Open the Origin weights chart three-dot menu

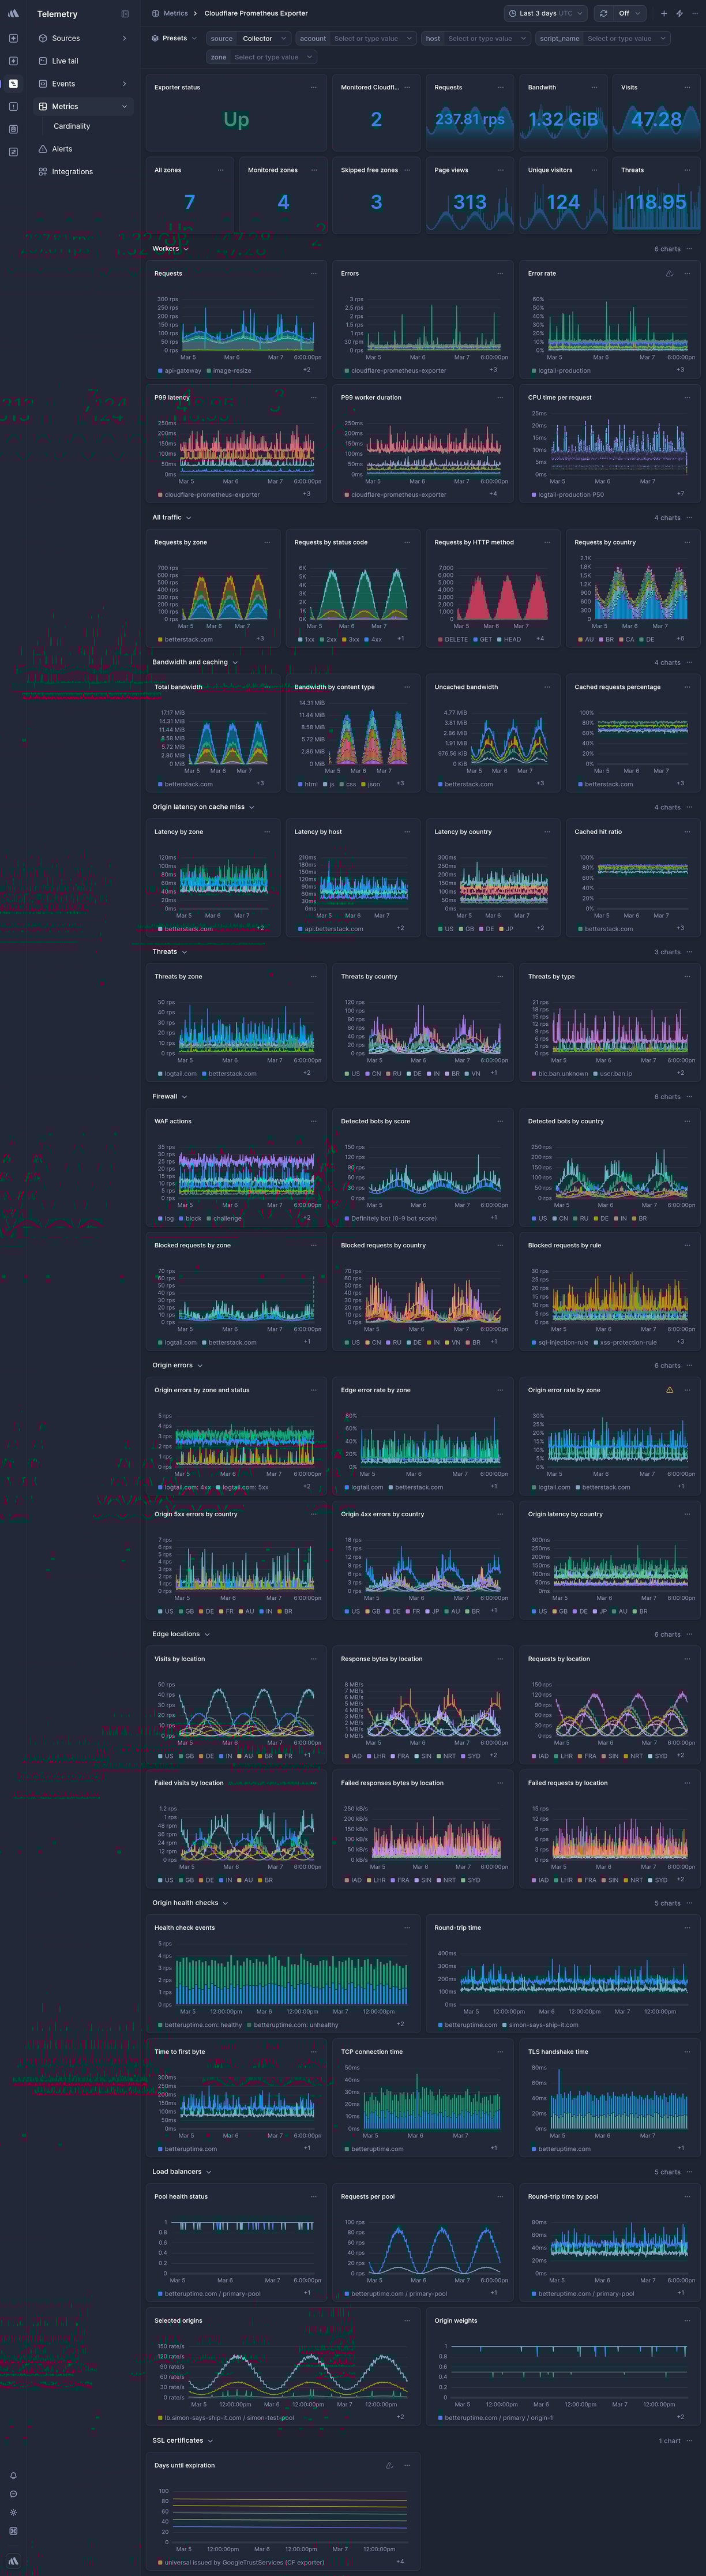pyautogui.click(x=687, y=2321)
